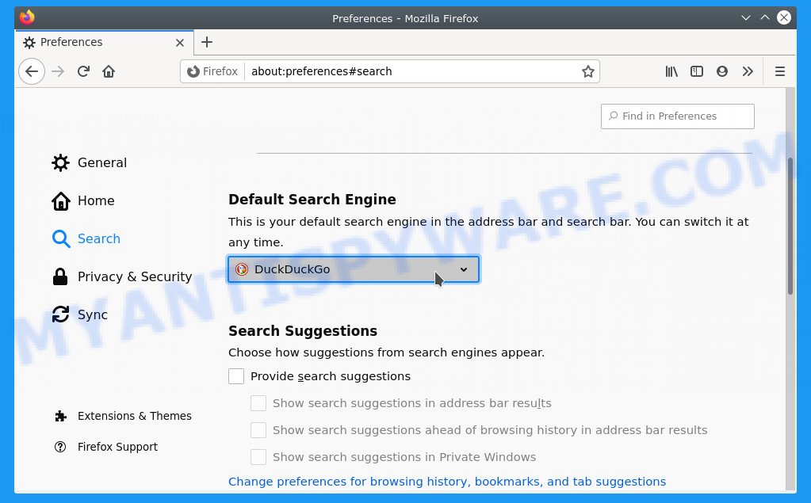This screenshot has width=811, height=503.
Task: Click the Sync arrows icon
Action: (x=60, y=314)
